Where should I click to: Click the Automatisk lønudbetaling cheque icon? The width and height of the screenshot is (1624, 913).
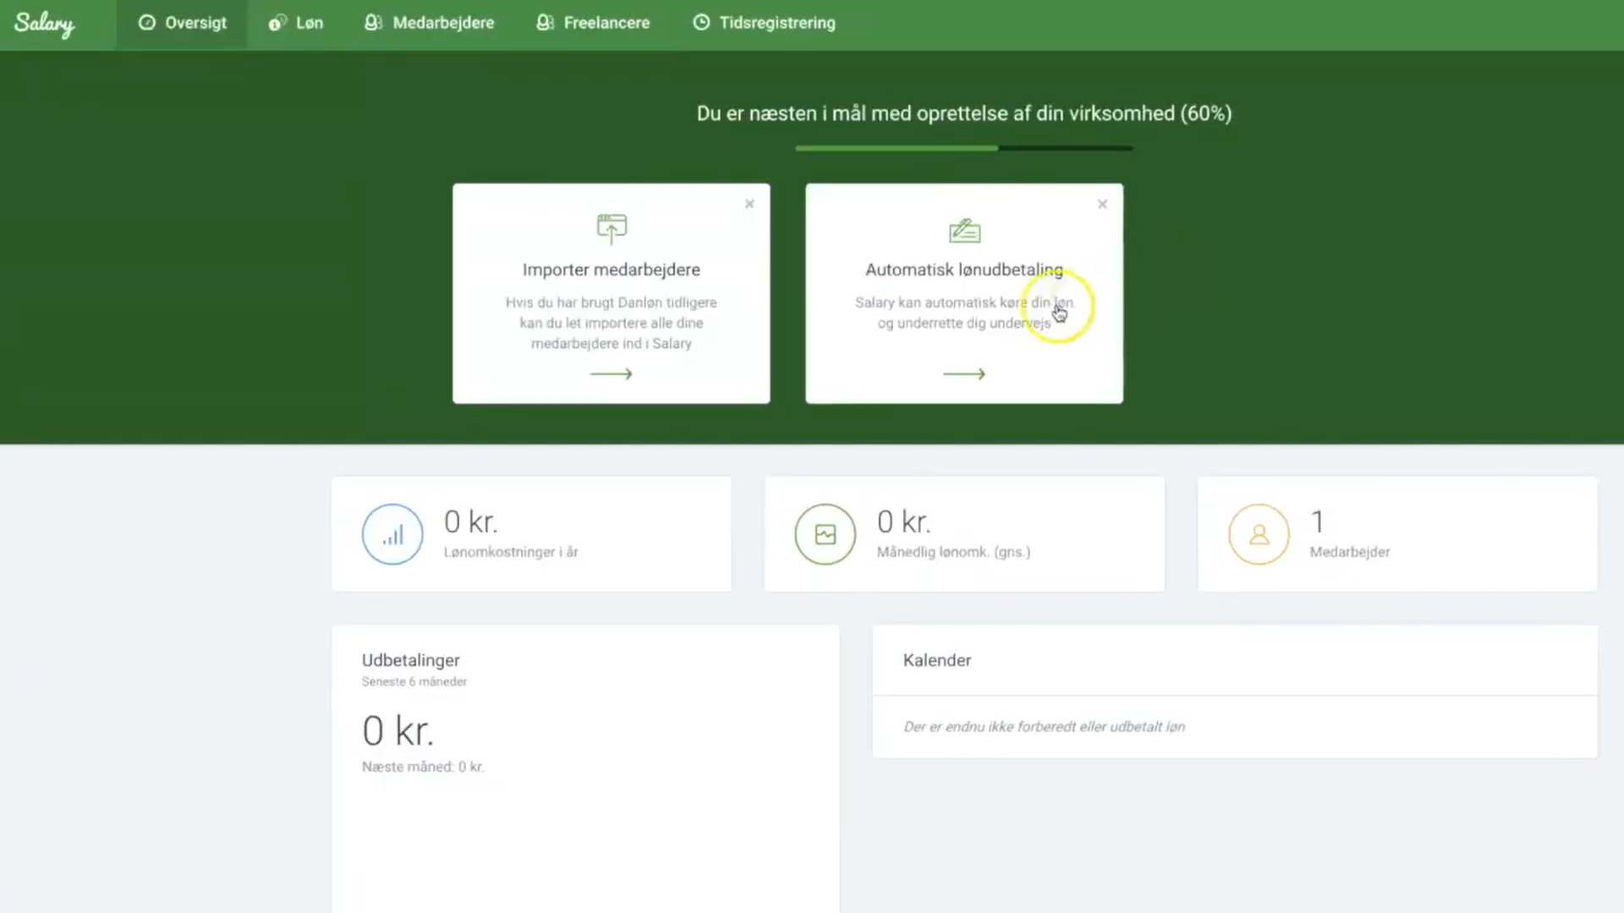coord(964,230)
